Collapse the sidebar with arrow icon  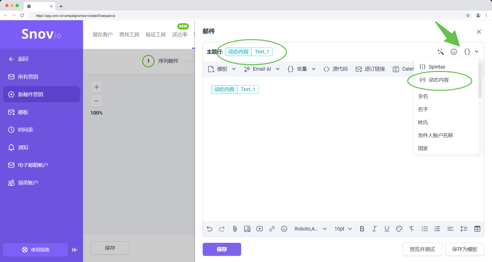[75, 250]
